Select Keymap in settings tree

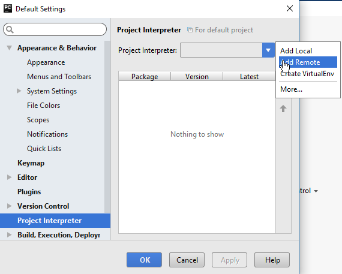pyautogui.click(x=31, y=163)
